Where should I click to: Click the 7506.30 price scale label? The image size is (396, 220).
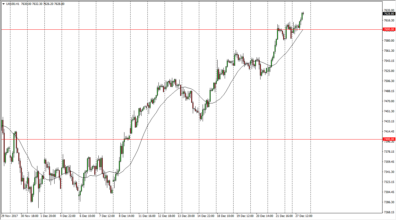click(x=388, y=81)
